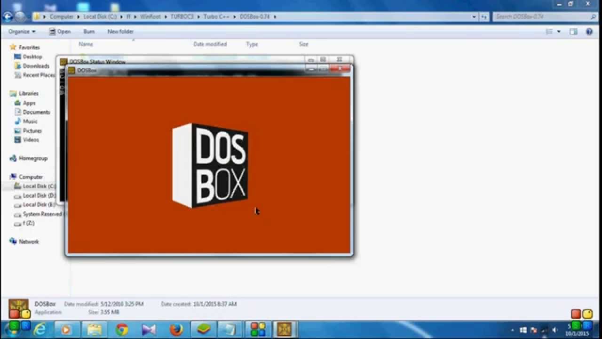Screen dimensions: 602x339
Task: Sort by Date modified column
Action: pos(210,44)
